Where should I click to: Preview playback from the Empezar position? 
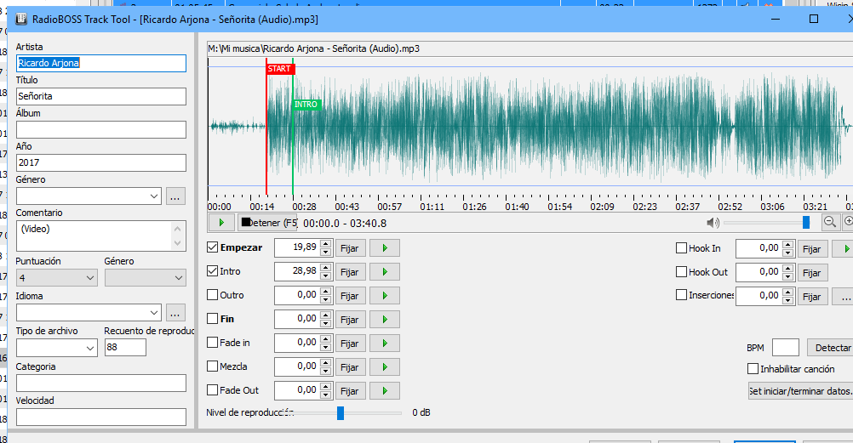click(x=385, y=248)
